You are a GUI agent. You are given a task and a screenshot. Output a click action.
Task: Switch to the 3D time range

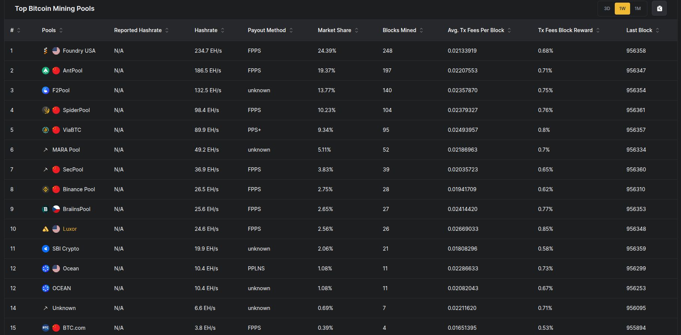click(607, 9)
